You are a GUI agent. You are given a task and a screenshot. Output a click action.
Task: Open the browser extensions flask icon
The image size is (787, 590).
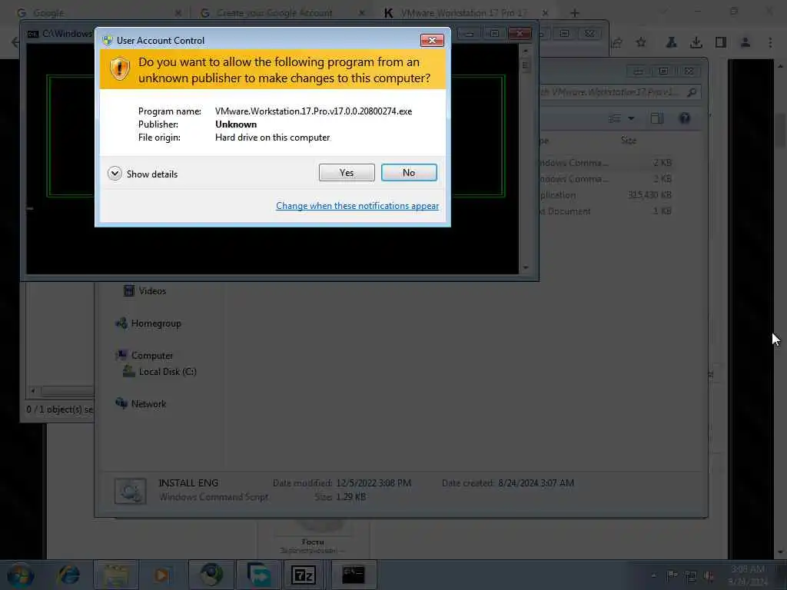pyautogui.click(x=671, y=43)
